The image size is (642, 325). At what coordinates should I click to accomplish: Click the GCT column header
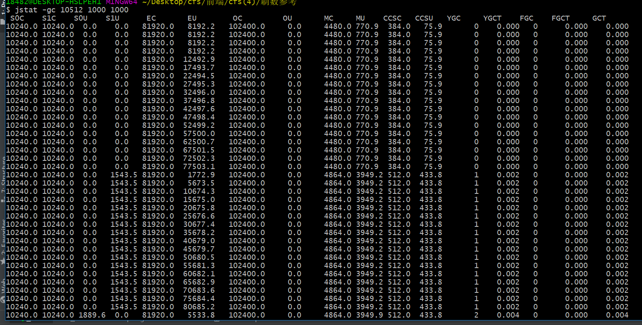coord(599,18)
